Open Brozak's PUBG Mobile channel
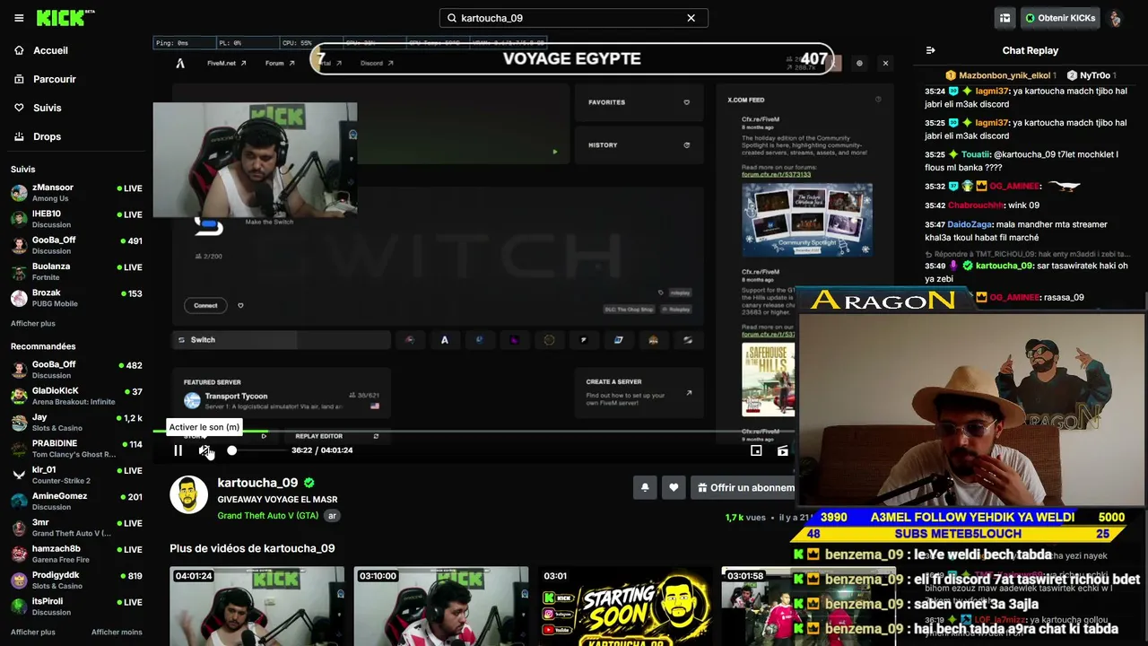This screenshot has height=646, width=1148. pyautogui.click(x=76, y=298)
